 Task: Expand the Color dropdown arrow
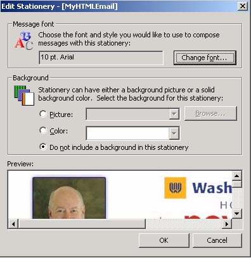pos(174,133)
